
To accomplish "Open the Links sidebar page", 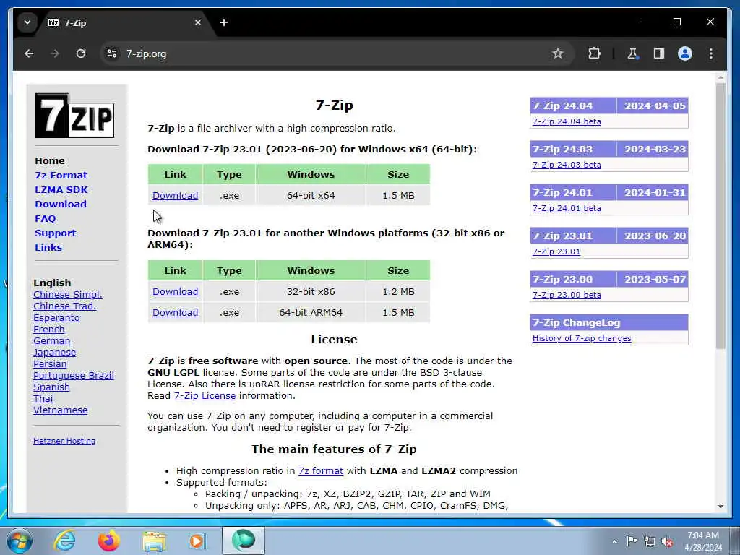I will click(x=48, y=247).
